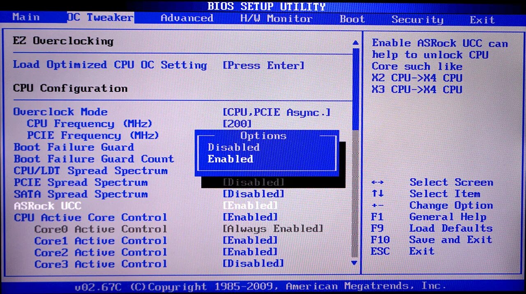Toggle SATA Spread Spectrum [Disabled] value
This screenshot has width=526, height=294.
click(x=253, y=194)
